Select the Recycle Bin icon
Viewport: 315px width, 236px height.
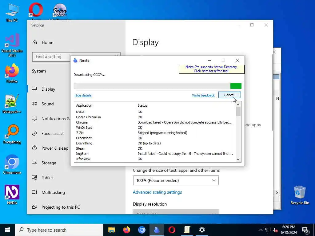pos(300,195)
